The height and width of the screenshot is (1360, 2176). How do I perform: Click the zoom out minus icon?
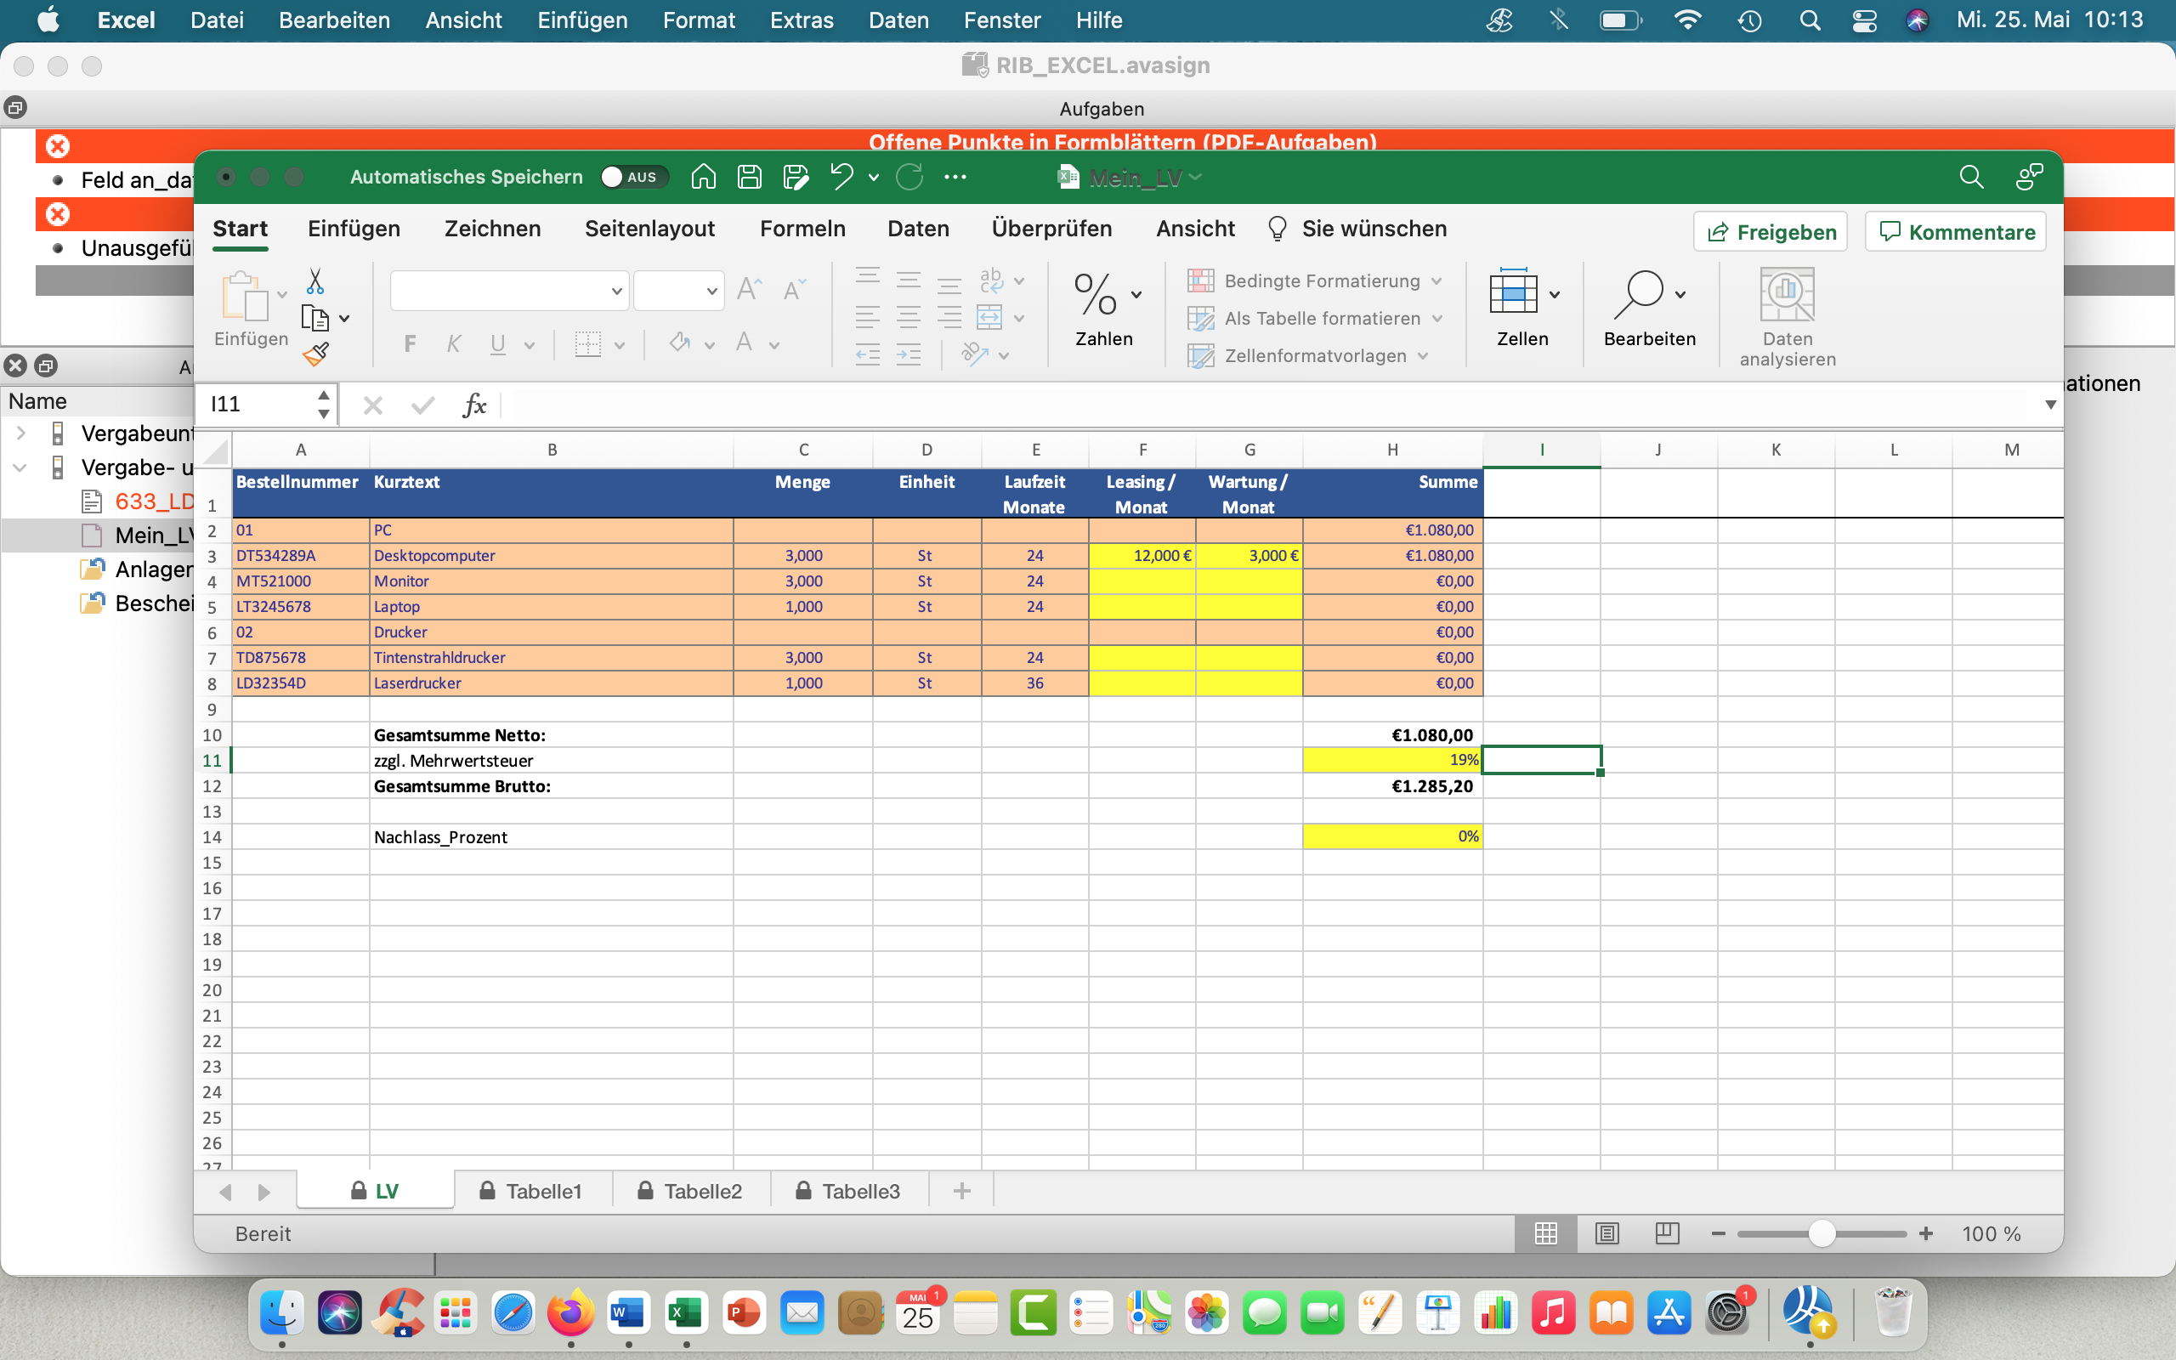(x=1719, y=1233)
